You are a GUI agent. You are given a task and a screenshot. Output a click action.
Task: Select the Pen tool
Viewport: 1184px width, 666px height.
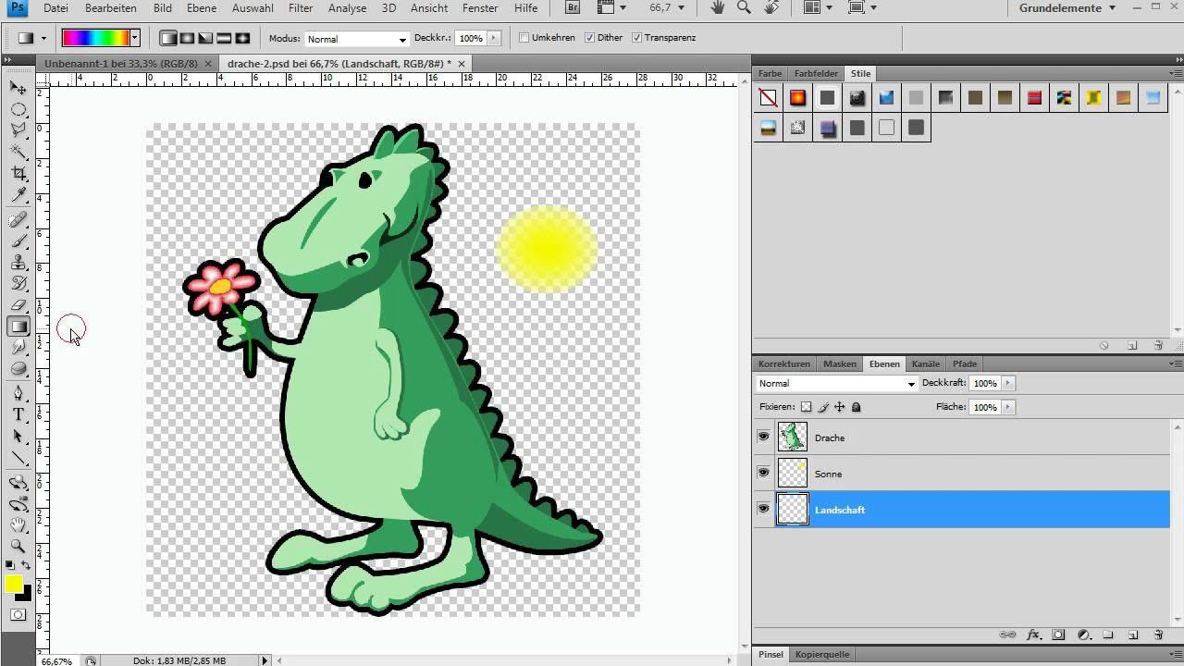[18, 394]
